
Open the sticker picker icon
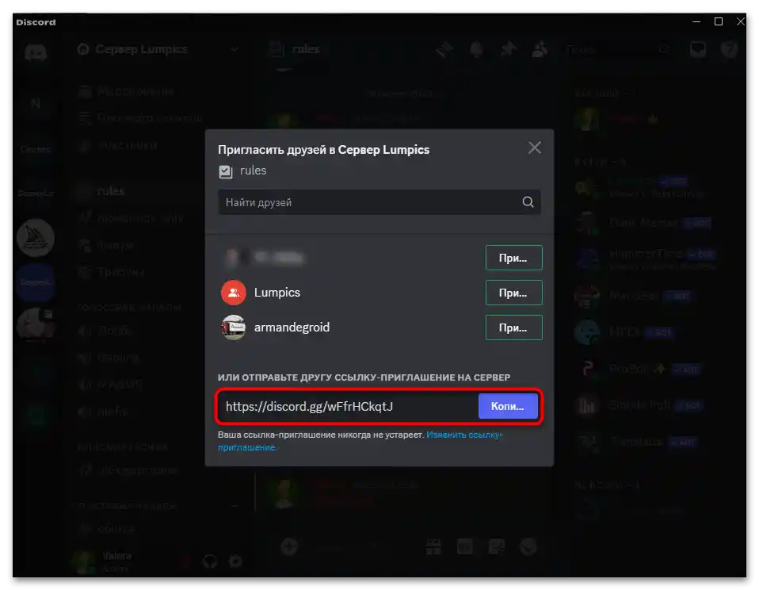pyautogui.click(x=497, y=547)
